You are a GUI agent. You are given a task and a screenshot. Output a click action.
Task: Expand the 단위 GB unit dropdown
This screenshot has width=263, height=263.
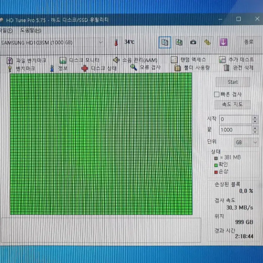tap(246, 142)
